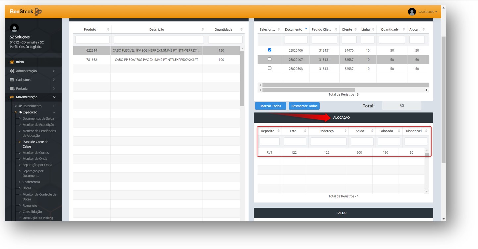The height and width of the screenshot is (249, 478).
Task: Open the szsolucoes user dropdown
Action: [x=427, y=12]
